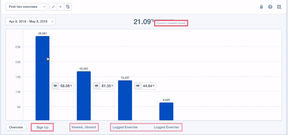
Task: Toggle the eye icon beside 58.08%
Action: pos(55,86)
